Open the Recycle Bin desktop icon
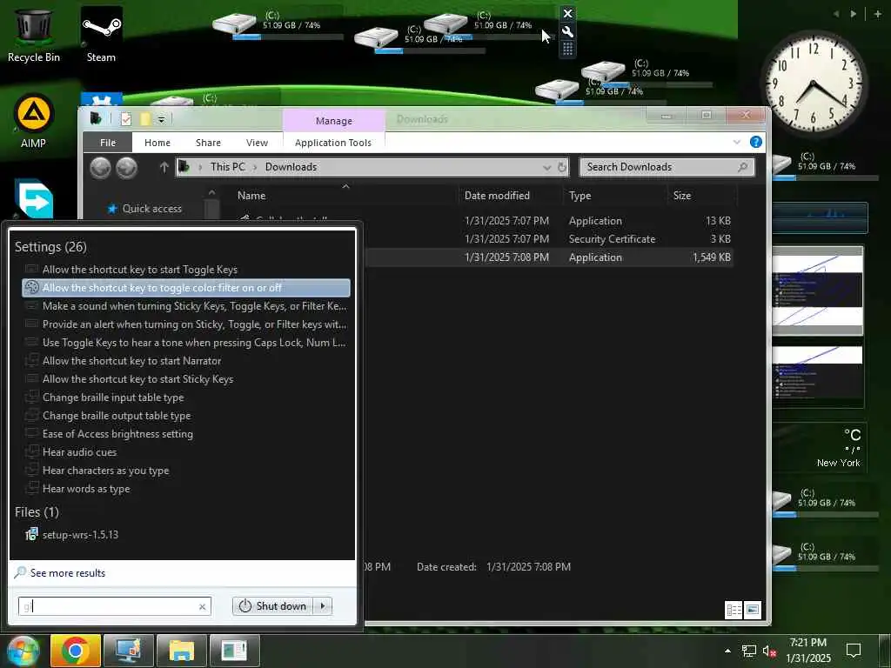Image resolution: width=891 pixels, height=668 pixels. click(34, 34)
